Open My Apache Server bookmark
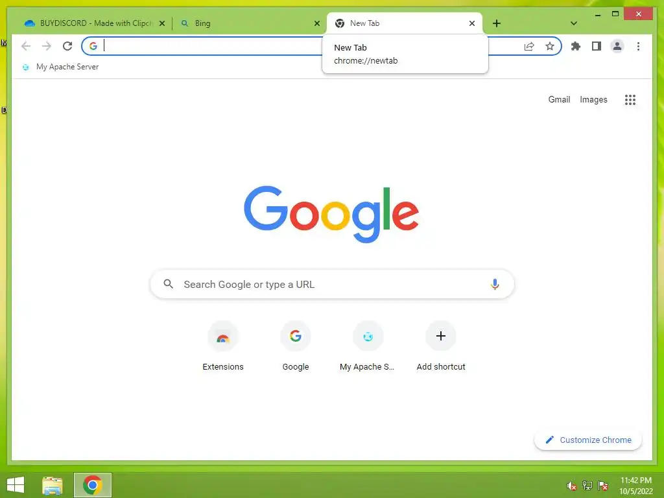664x498 pixels. click(x=60, y=67)
